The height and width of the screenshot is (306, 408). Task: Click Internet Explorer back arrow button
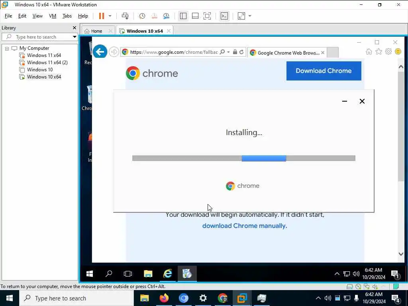point(100,51)
